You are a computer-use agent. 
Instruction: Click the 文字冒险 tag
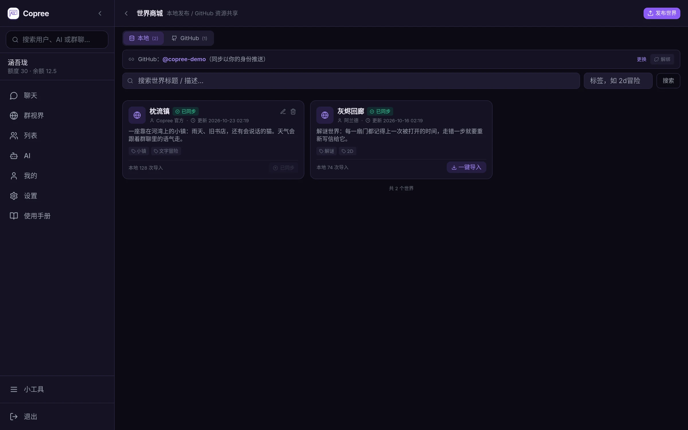coord(166,151)
